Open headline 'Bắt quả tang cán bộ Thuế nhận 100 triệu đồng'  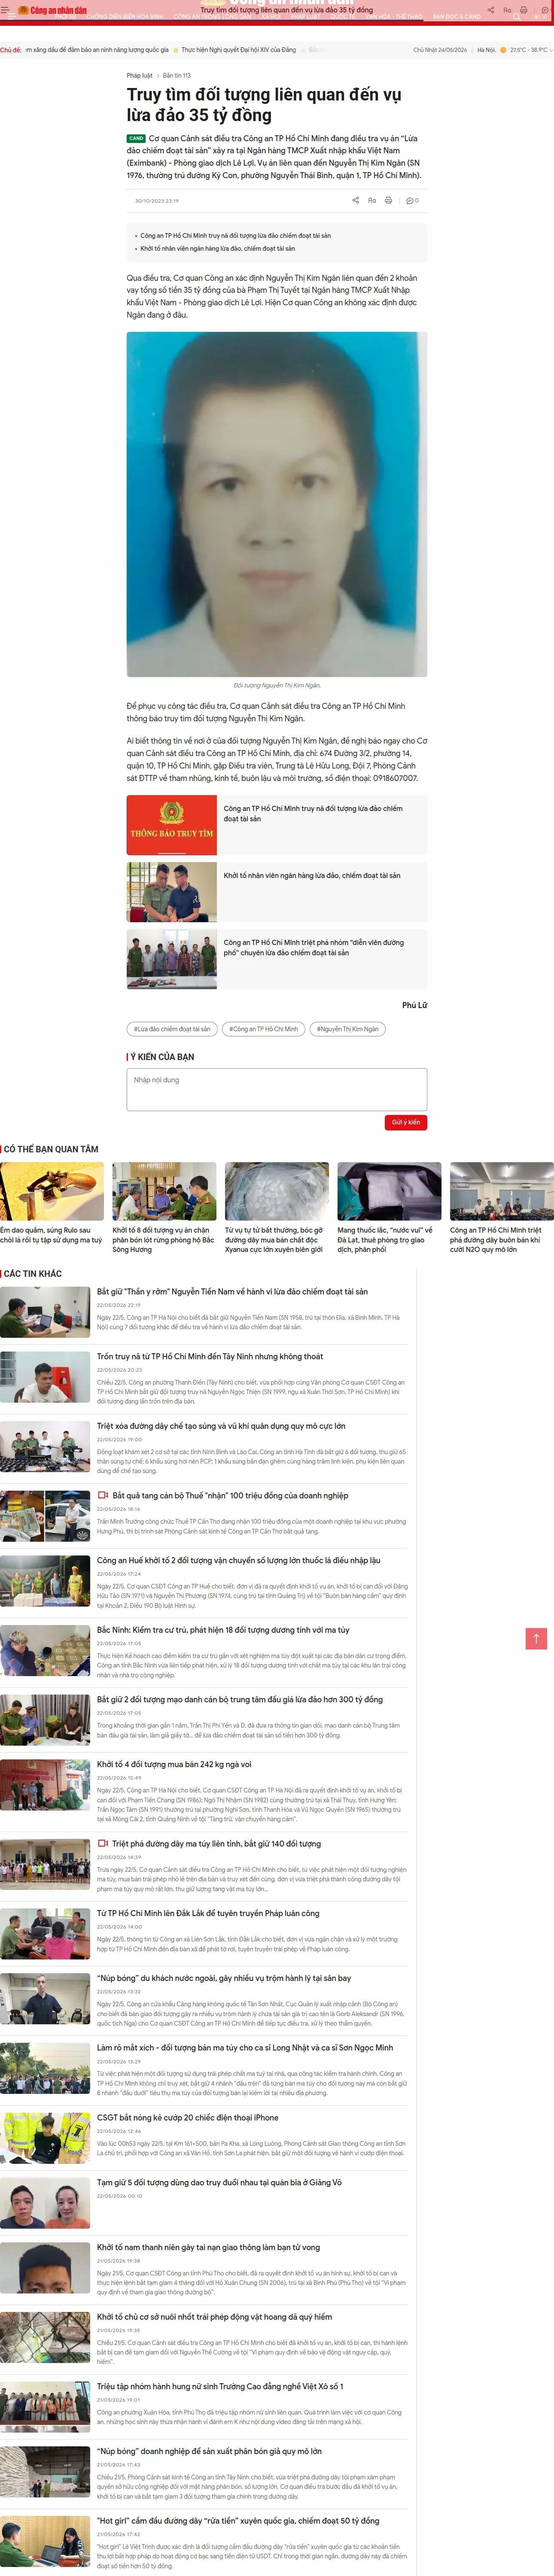click(230, 1495)
